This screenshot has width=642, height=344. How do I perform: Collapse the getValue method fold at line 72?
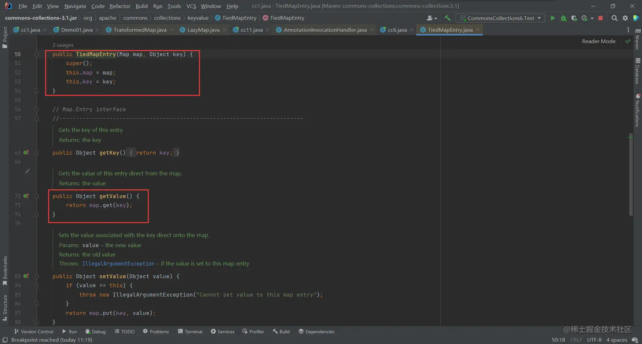pyautogui.click(x=37, y=196)
